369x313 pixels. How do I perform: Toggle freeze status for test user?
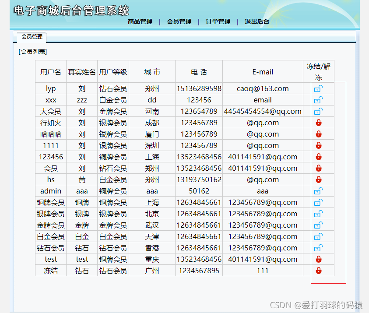[x=318, y=259]
